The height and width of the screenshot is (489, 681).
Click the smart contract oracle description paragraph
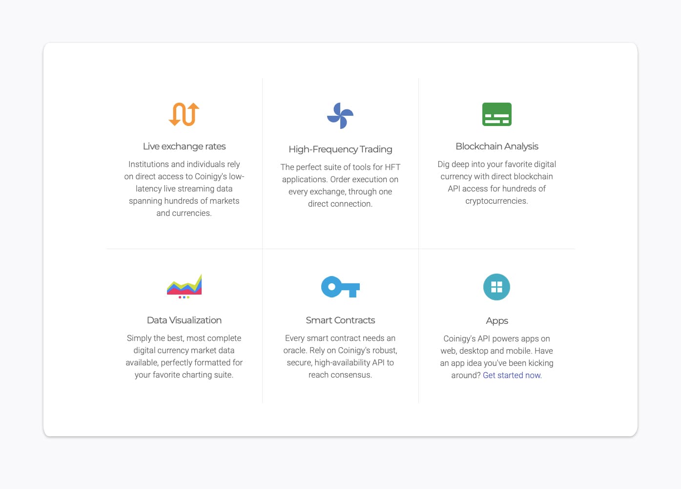coord(340,356)
